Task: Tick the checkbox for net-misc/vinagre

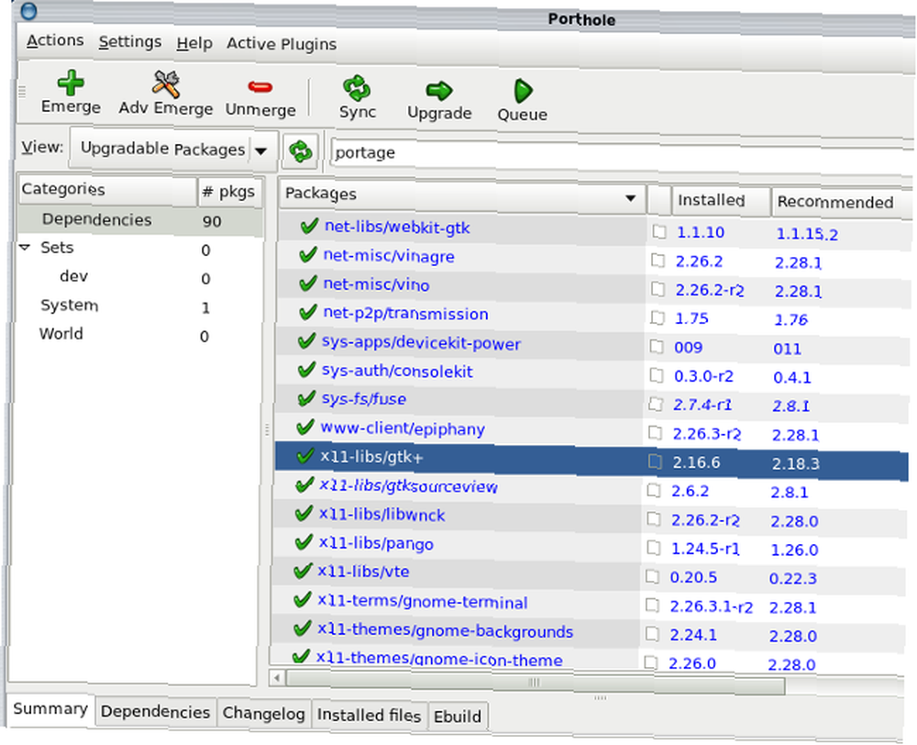Action: click(657, 261)
